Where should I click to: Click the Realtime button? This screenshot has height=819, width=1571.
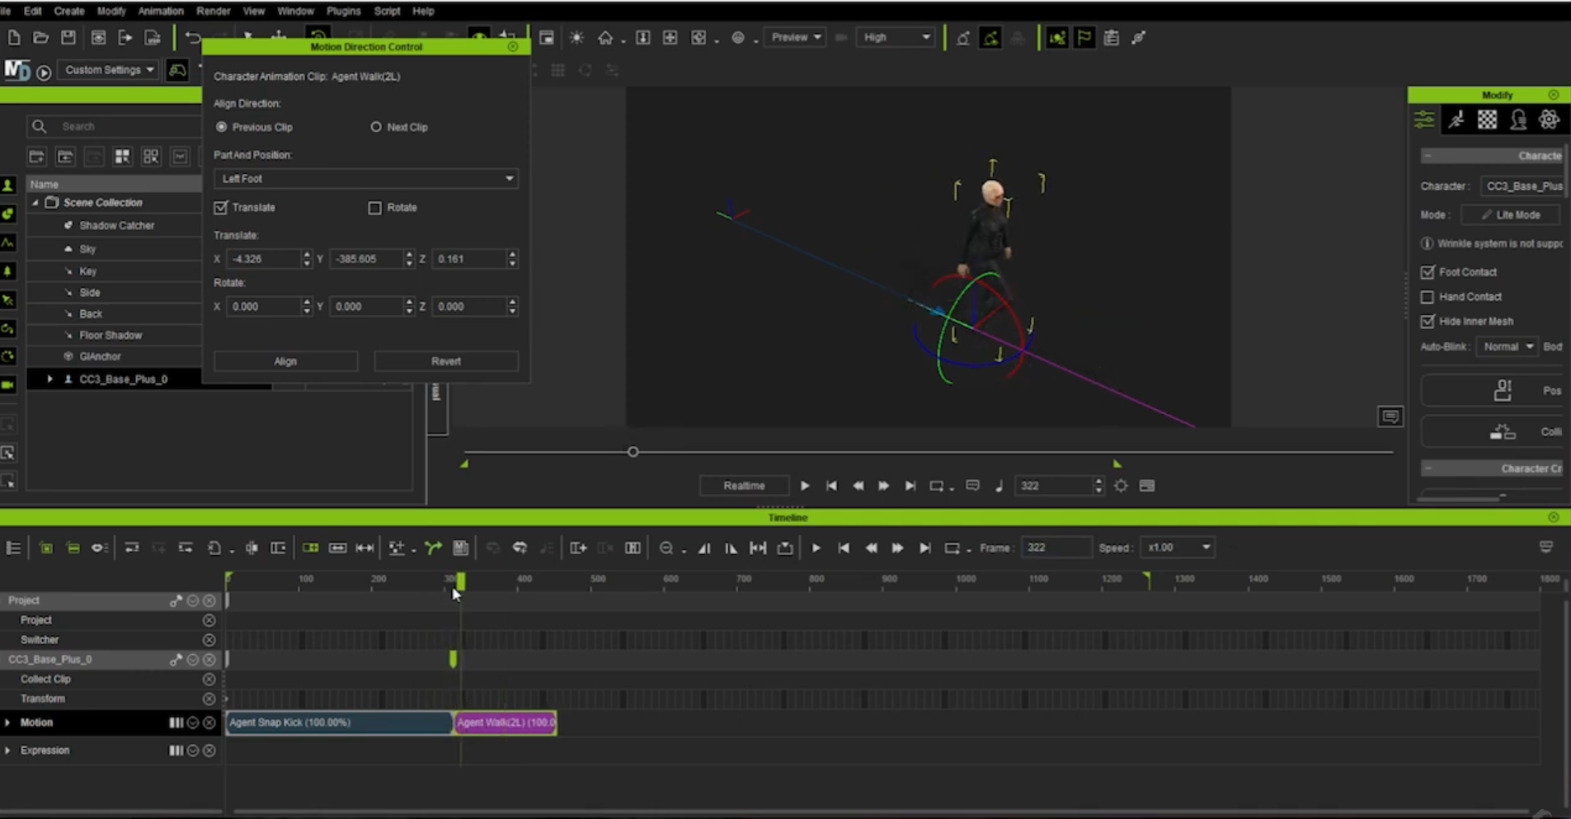[744, 486]
